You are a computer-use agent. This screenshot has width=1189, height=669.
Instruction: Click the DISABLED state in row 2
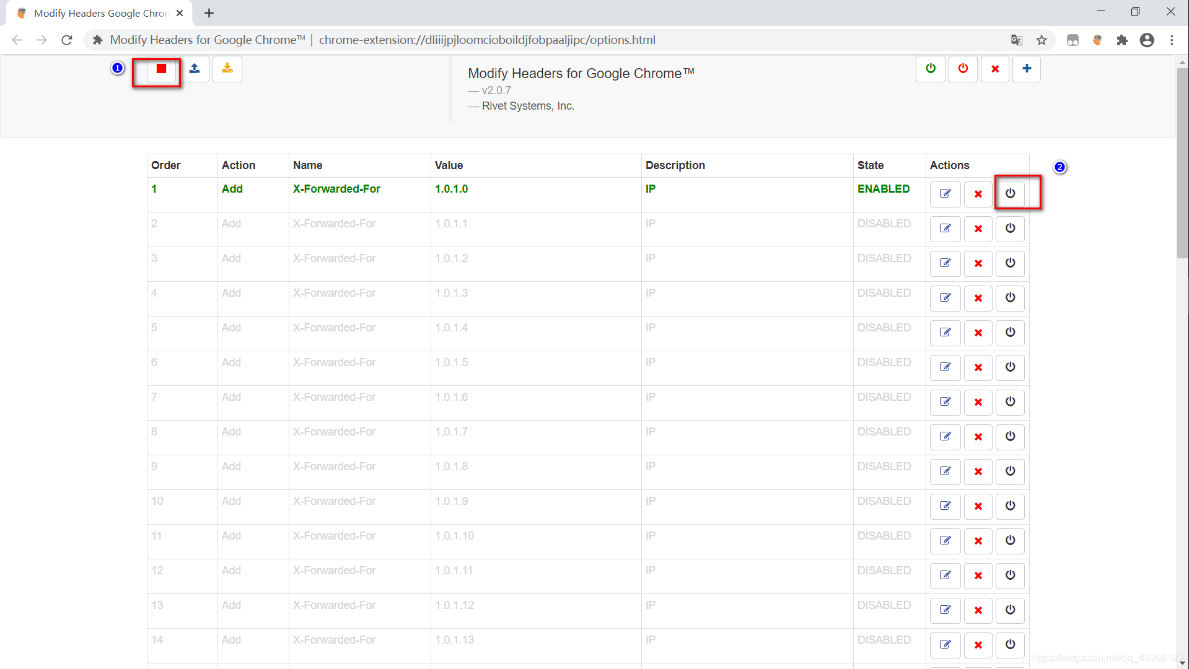(x=884, y=224)
